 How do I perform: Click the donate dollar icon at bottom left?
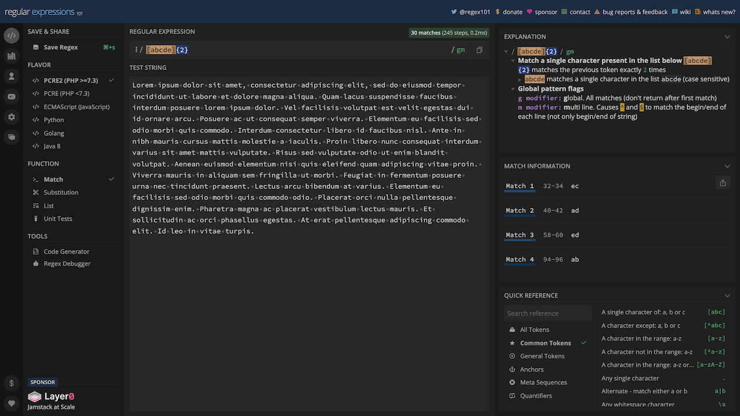(12, 382)
